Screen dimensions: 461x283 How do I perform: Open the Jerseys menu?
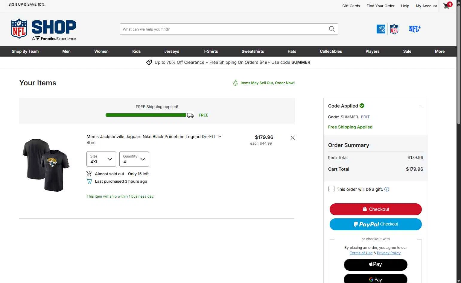(172, 51)
